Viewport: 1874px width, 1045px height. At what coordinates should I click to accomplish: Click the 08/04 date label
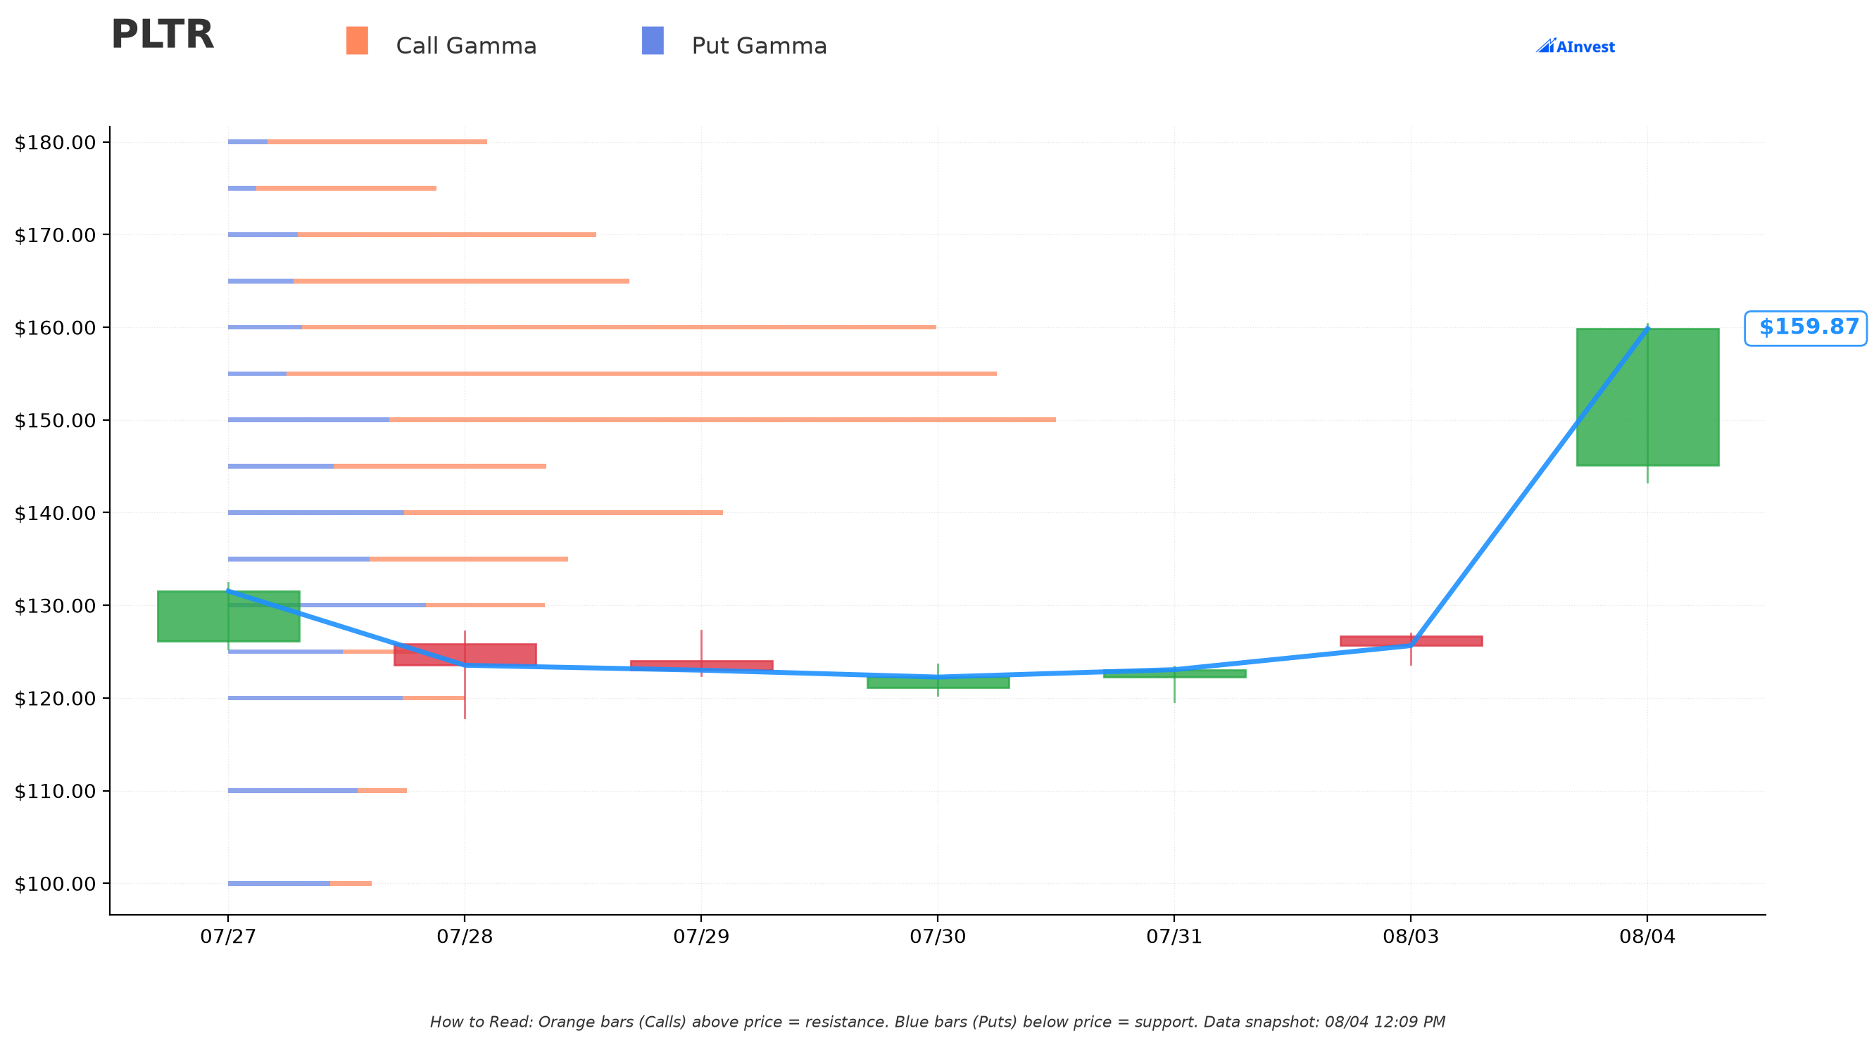click(1647, 937)
